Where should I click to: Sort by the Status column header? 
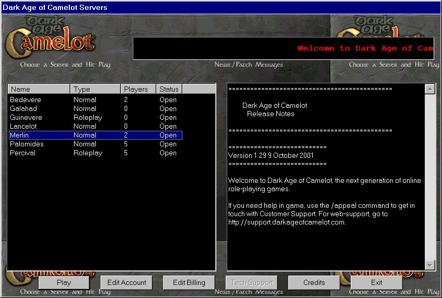click(x=169, y=89)
